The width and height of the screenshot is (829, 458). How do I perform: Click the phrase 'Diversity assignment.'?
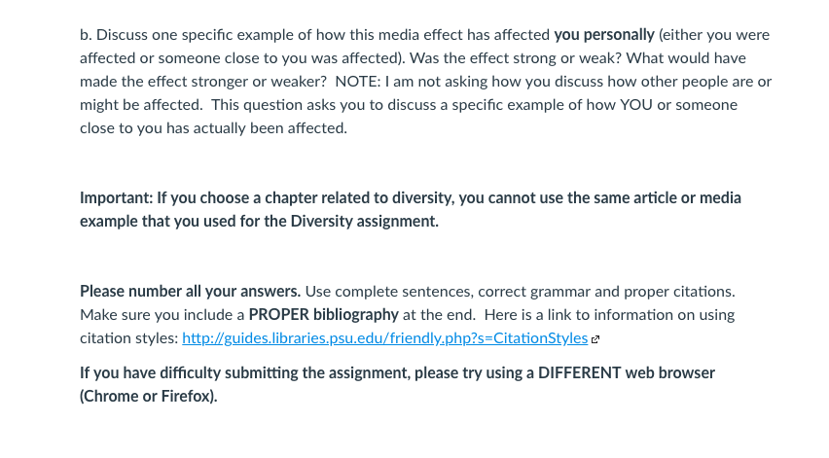[x=365, y=222]
